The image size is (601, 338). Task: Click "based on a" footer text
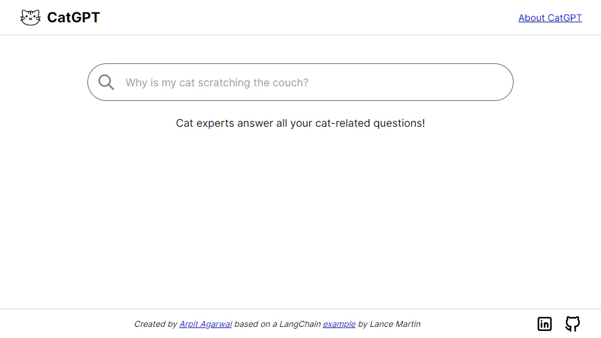[x=256, y=324]
